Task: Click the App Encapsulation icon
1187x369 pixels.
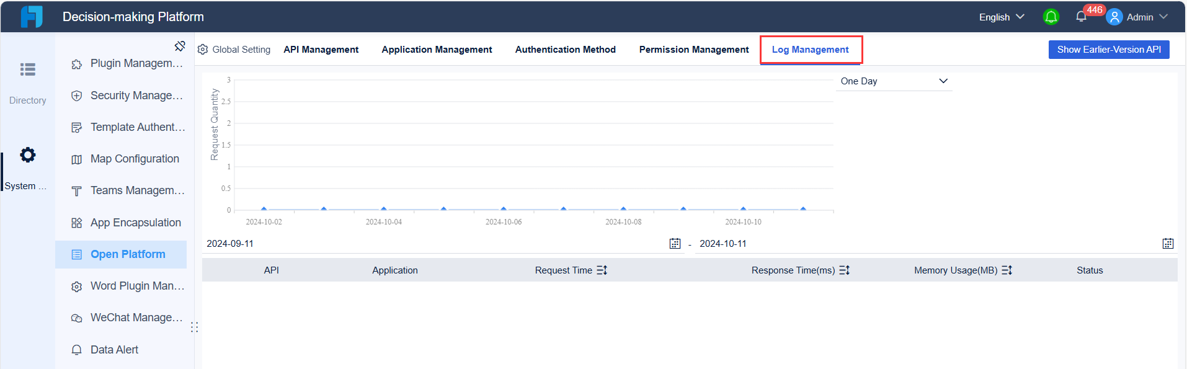Action: pyautogui.click(x=77, y=223)
